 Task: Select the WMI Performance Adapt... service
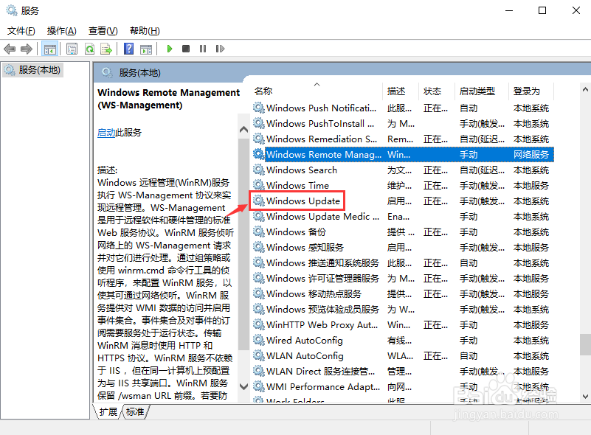pos(403,386)
